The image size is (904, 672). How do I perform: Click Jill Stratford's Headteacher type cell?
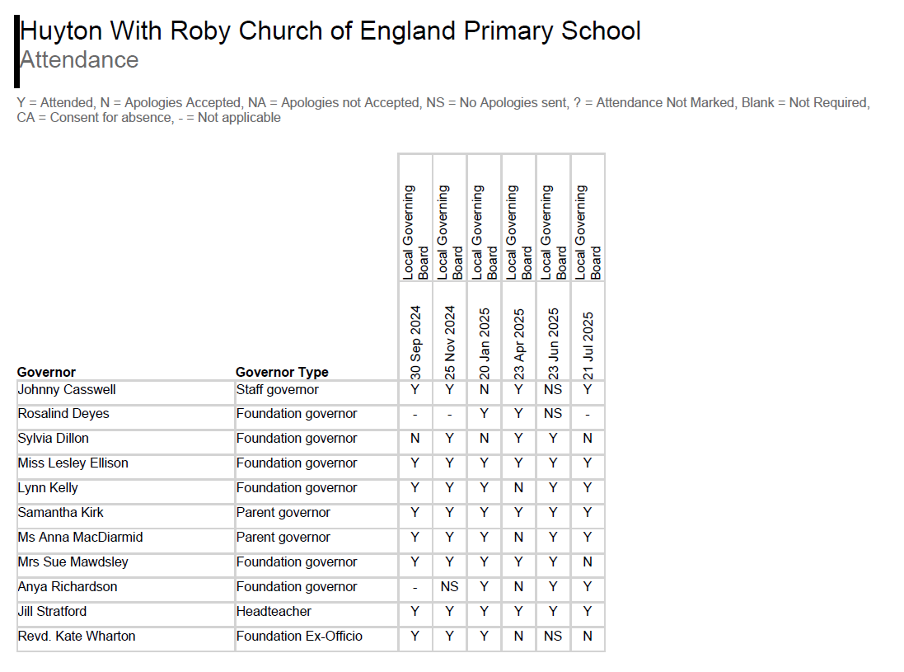pos(274,612)
